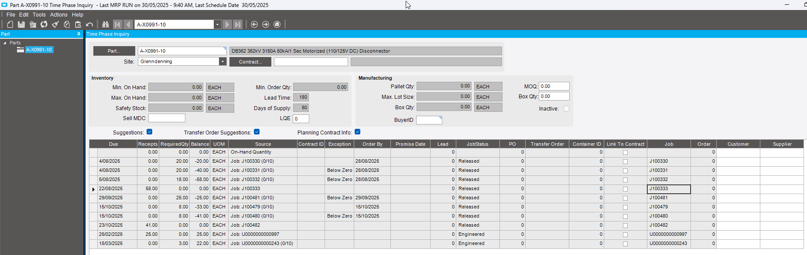
Task: Jump to last record navigation arrow
Action: pos(238,24)
